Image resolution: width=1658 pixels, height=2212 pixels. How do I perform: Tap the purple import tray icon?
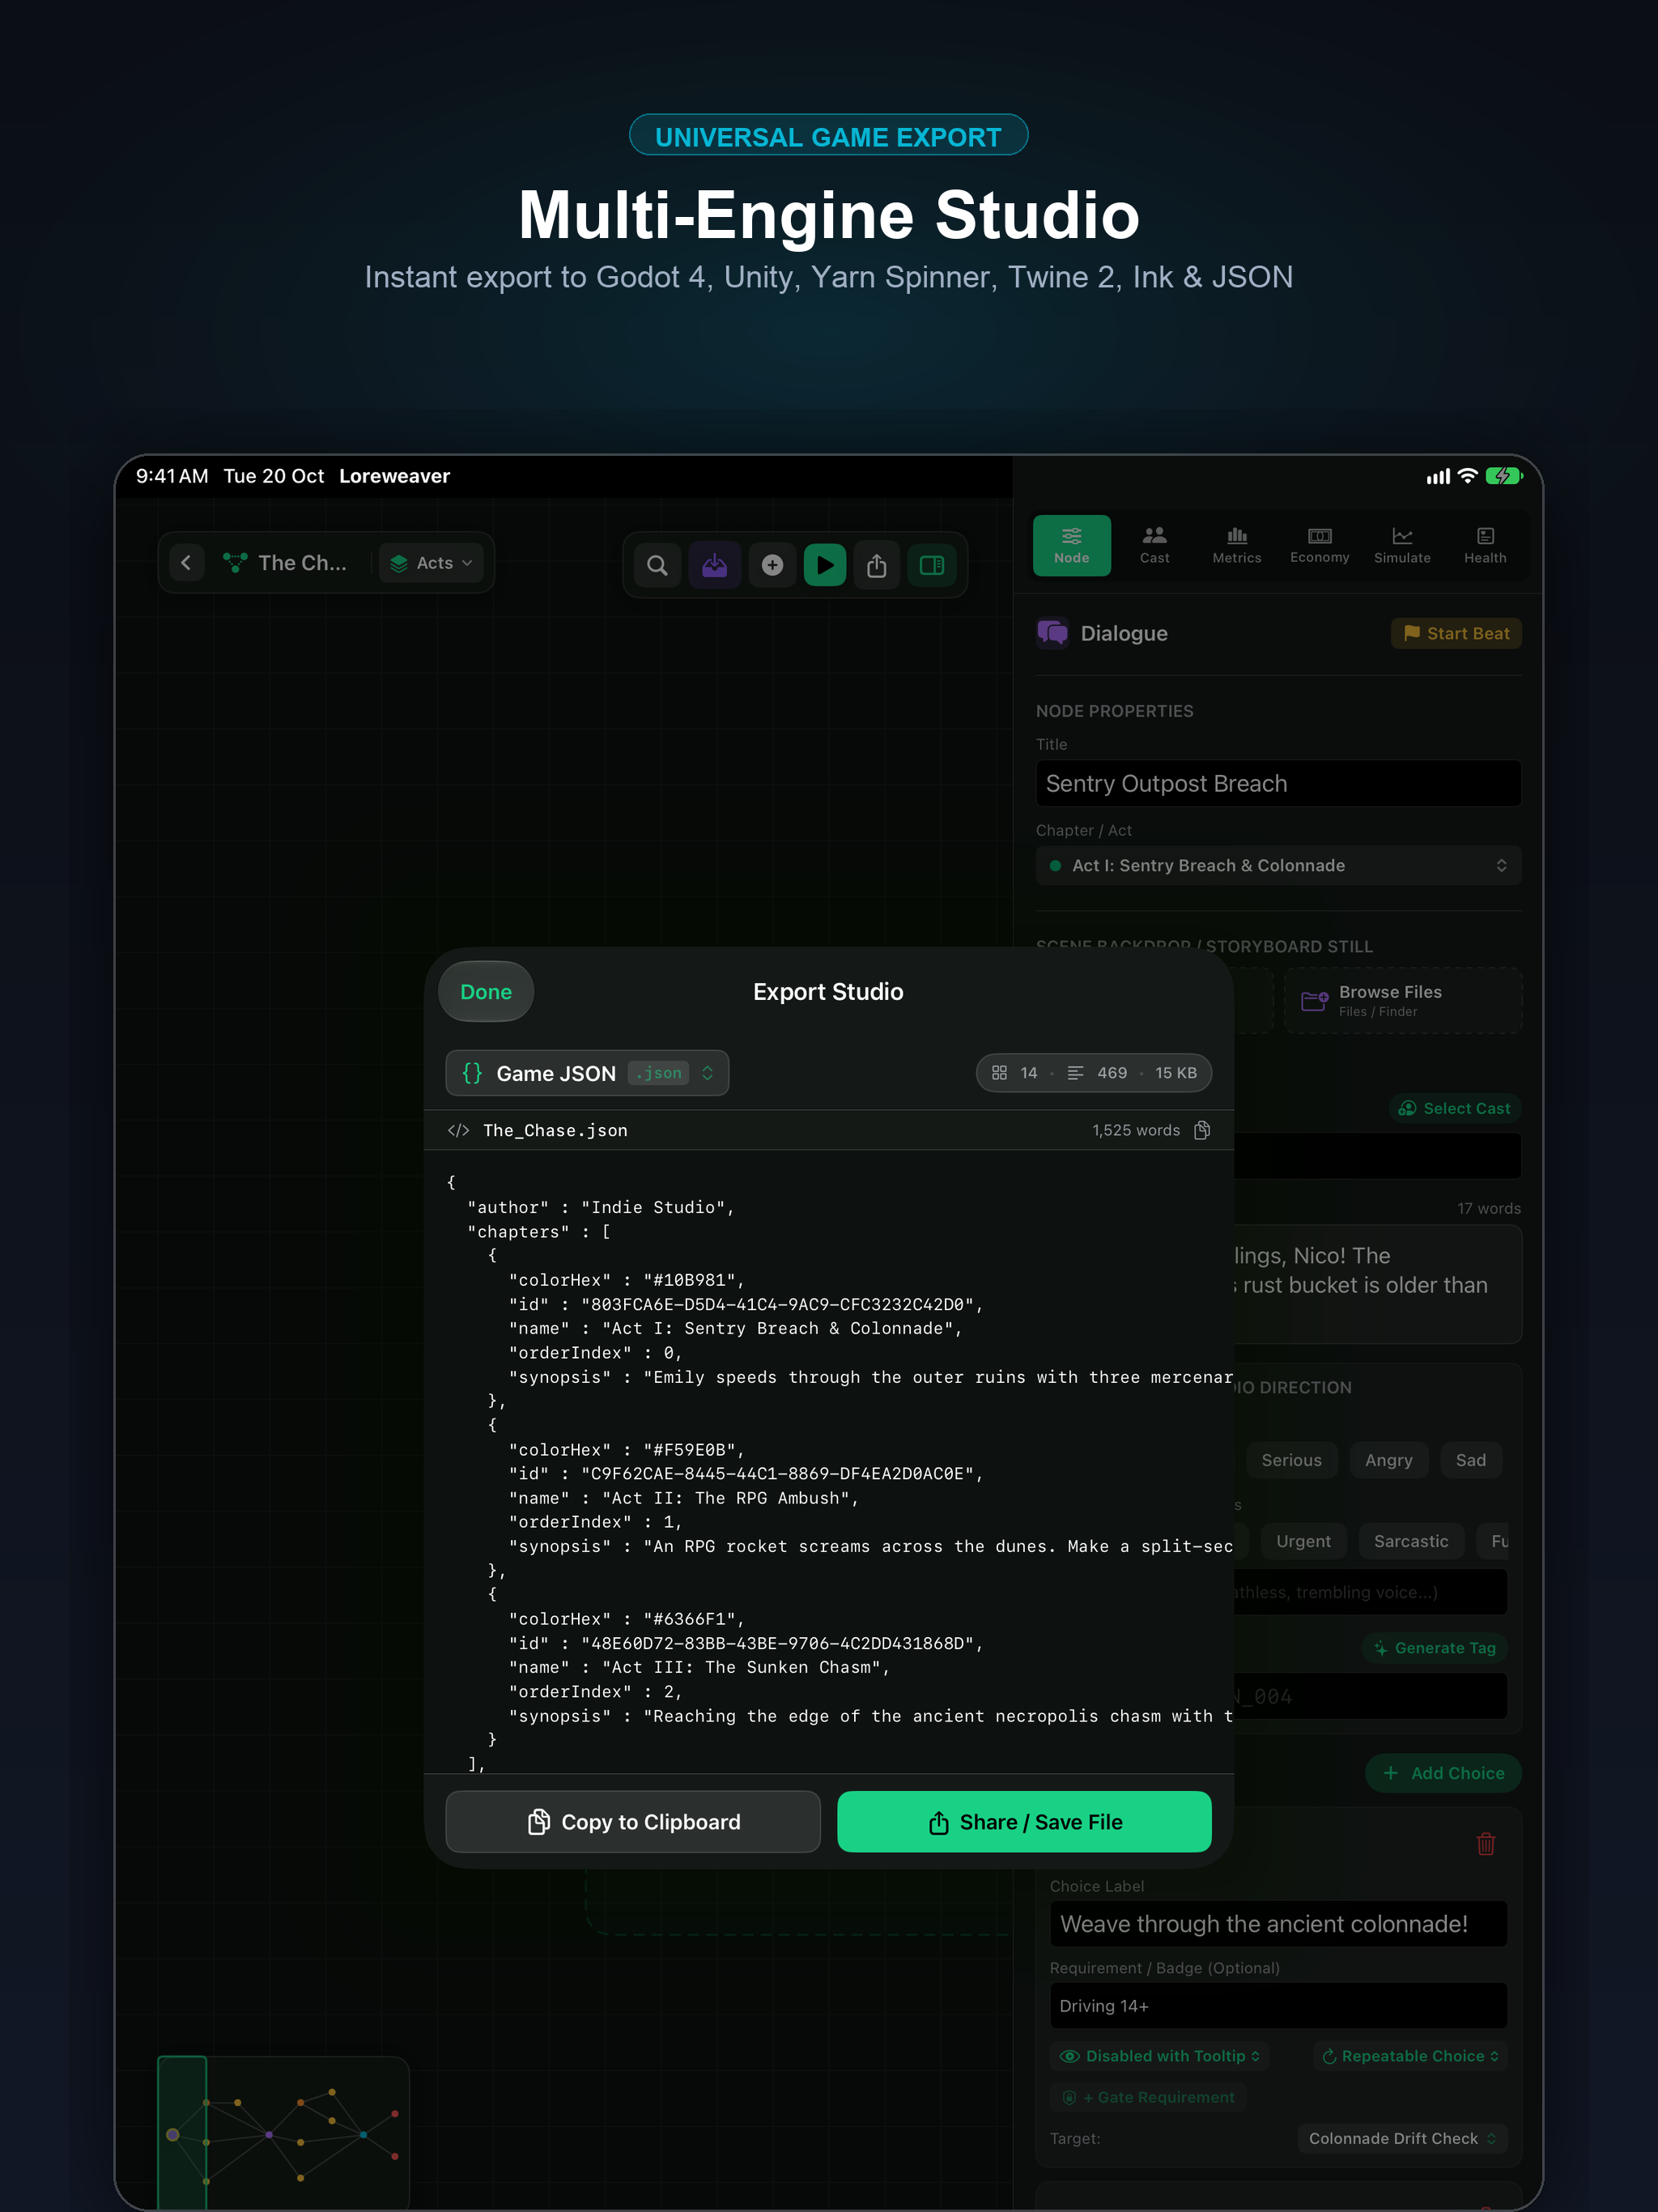[x=715, y=565]
